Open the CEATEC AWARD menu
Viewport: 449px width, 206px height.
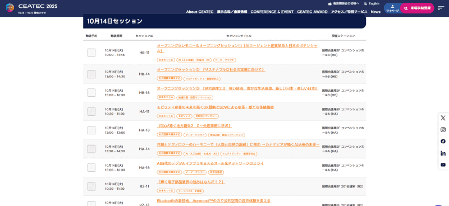(x=312, y=12)
